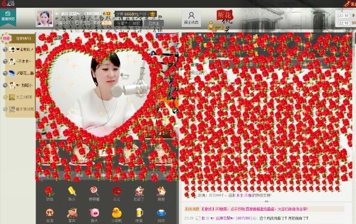356x224 pixels.
Task: Open the red 听花 seal badge
Action: point(225,16)
